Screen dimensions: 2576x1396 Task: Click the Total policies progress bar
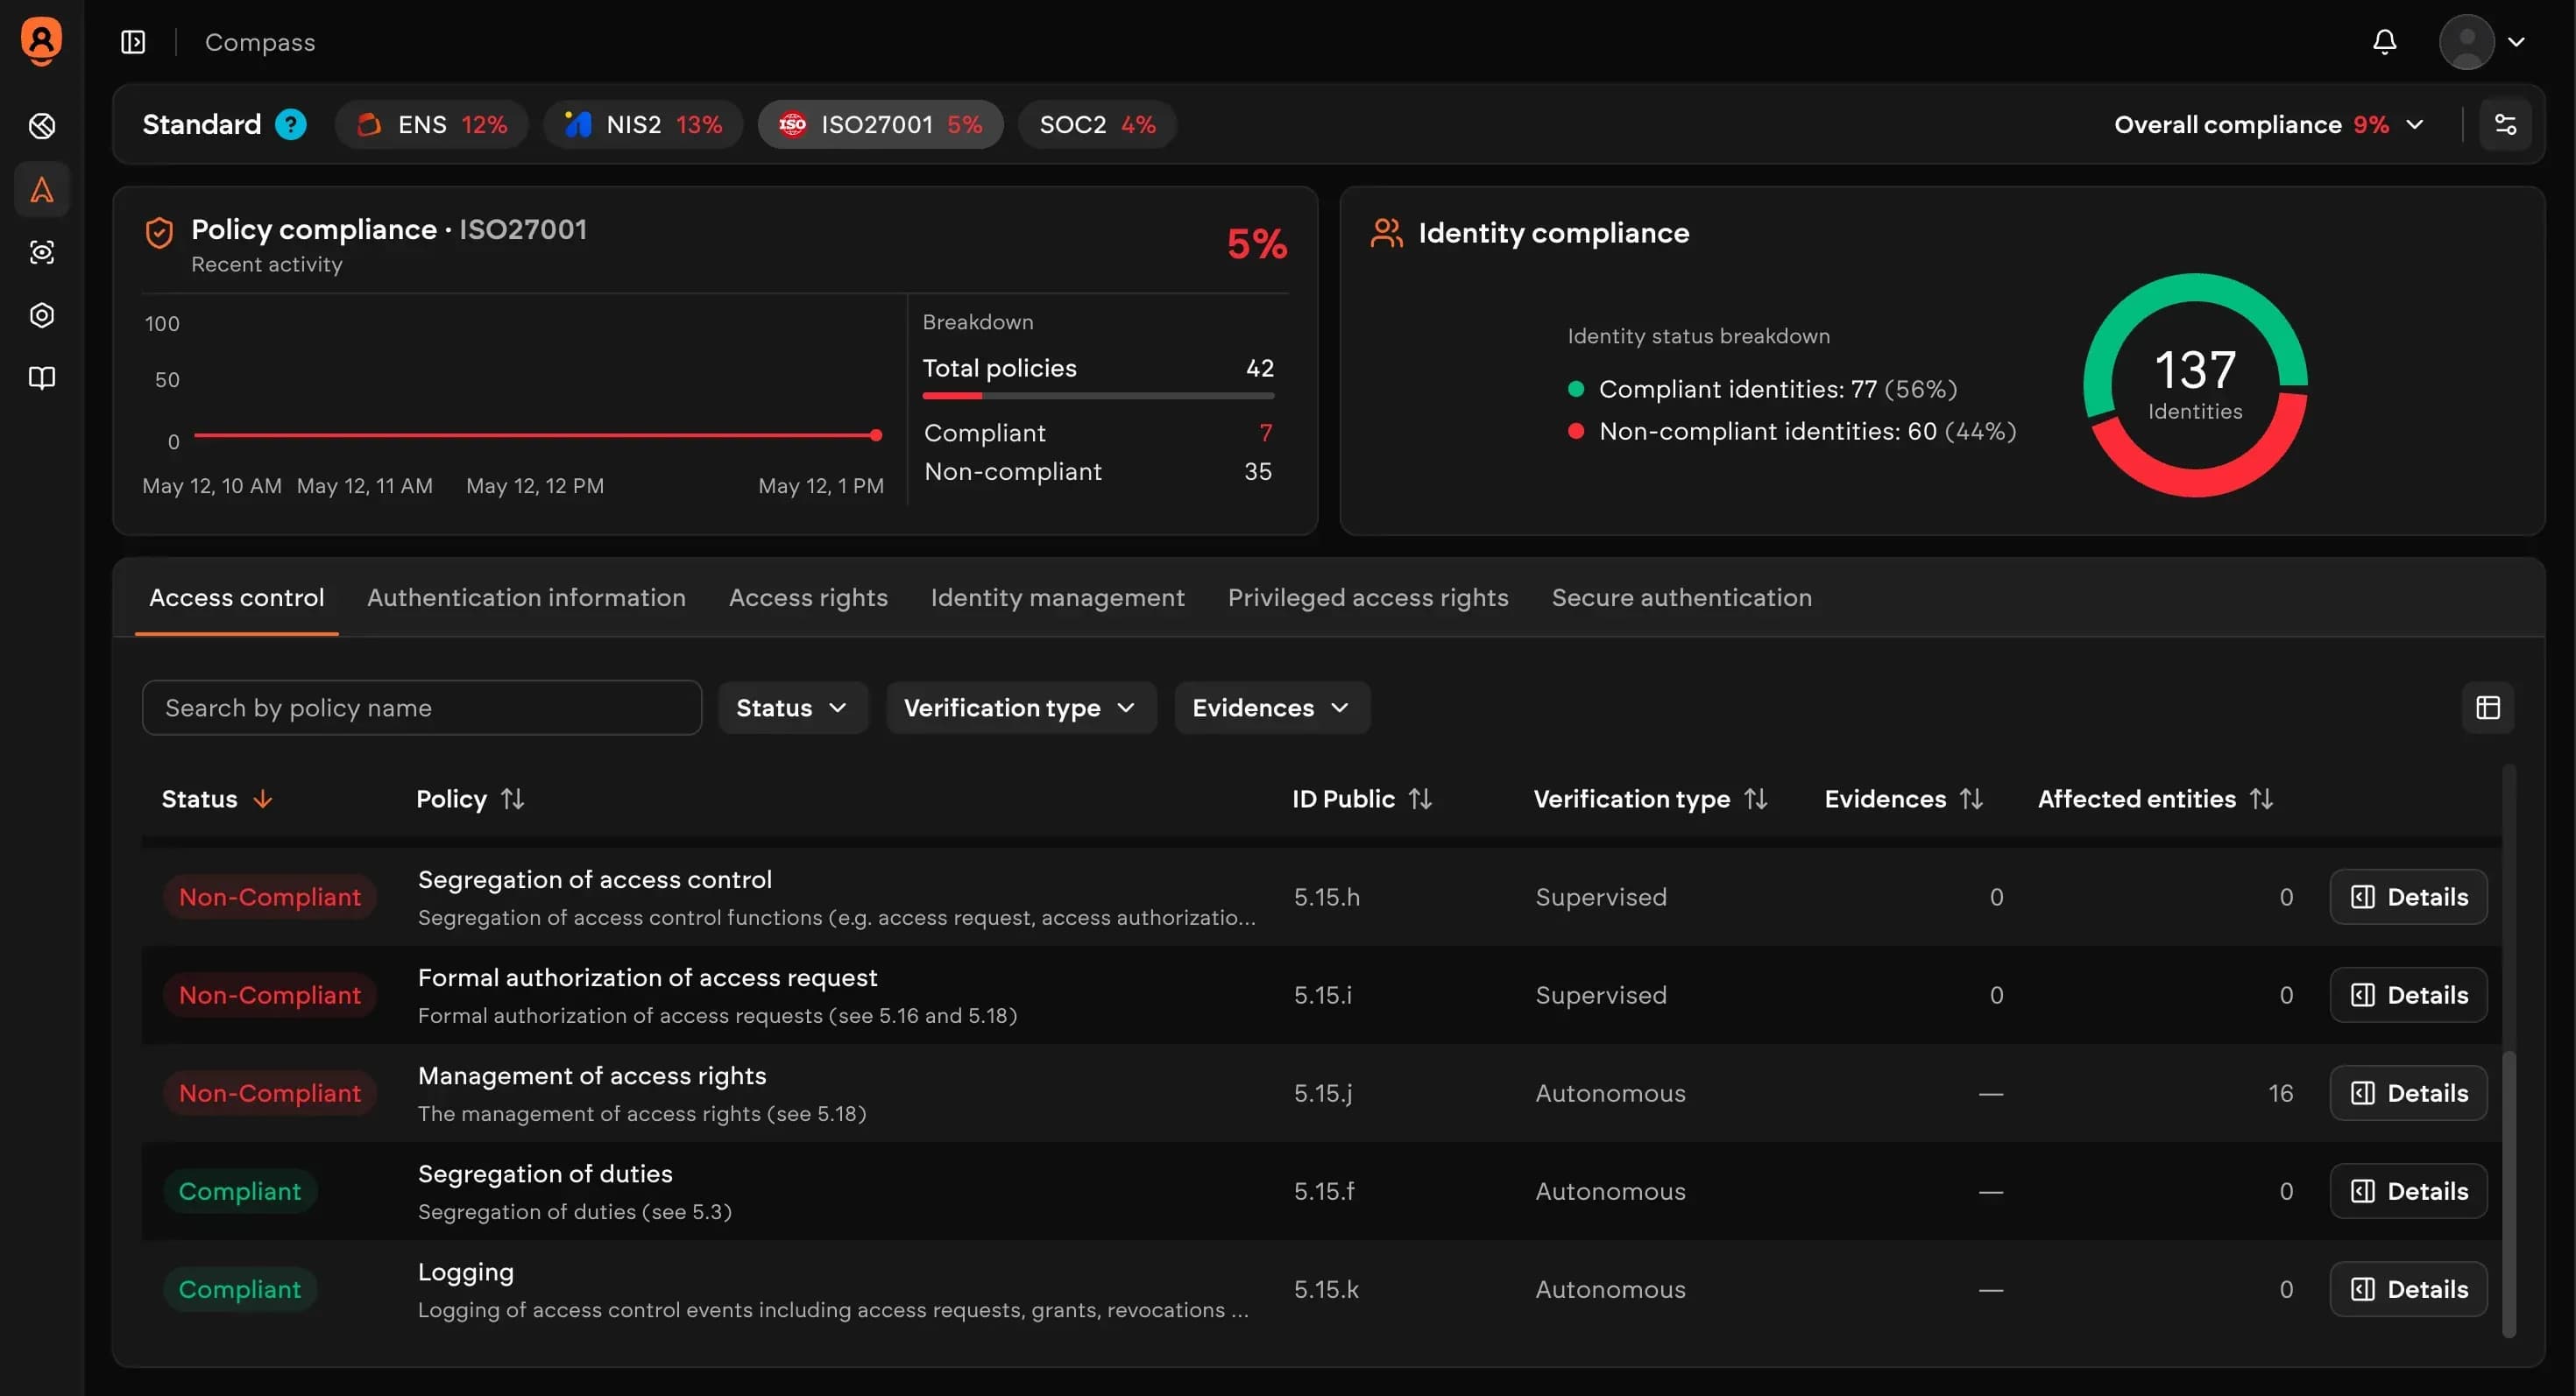point(1098,396)
